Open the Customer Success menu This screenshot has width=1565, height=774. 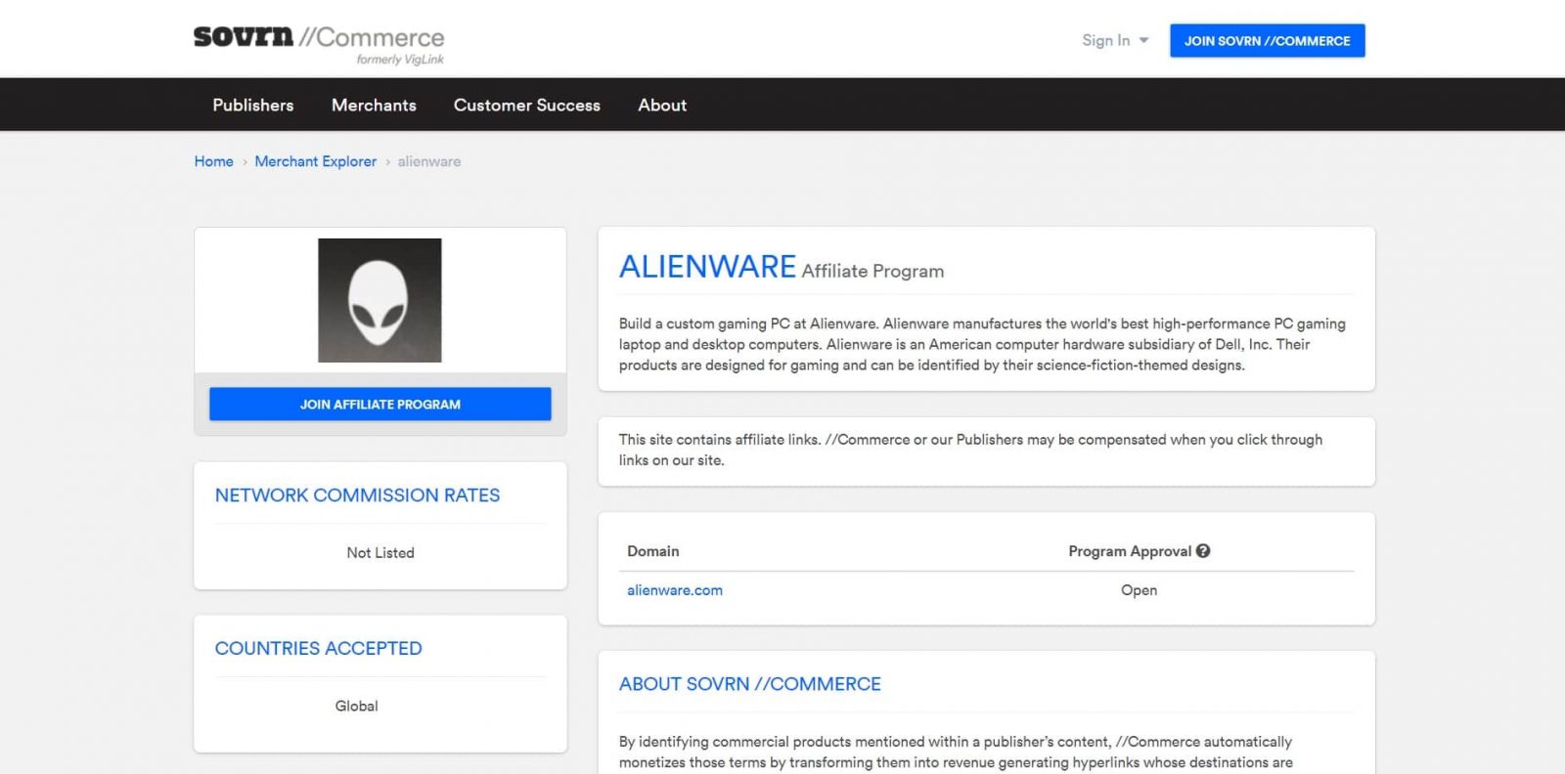pyautogui.click(x=527, y=105)
